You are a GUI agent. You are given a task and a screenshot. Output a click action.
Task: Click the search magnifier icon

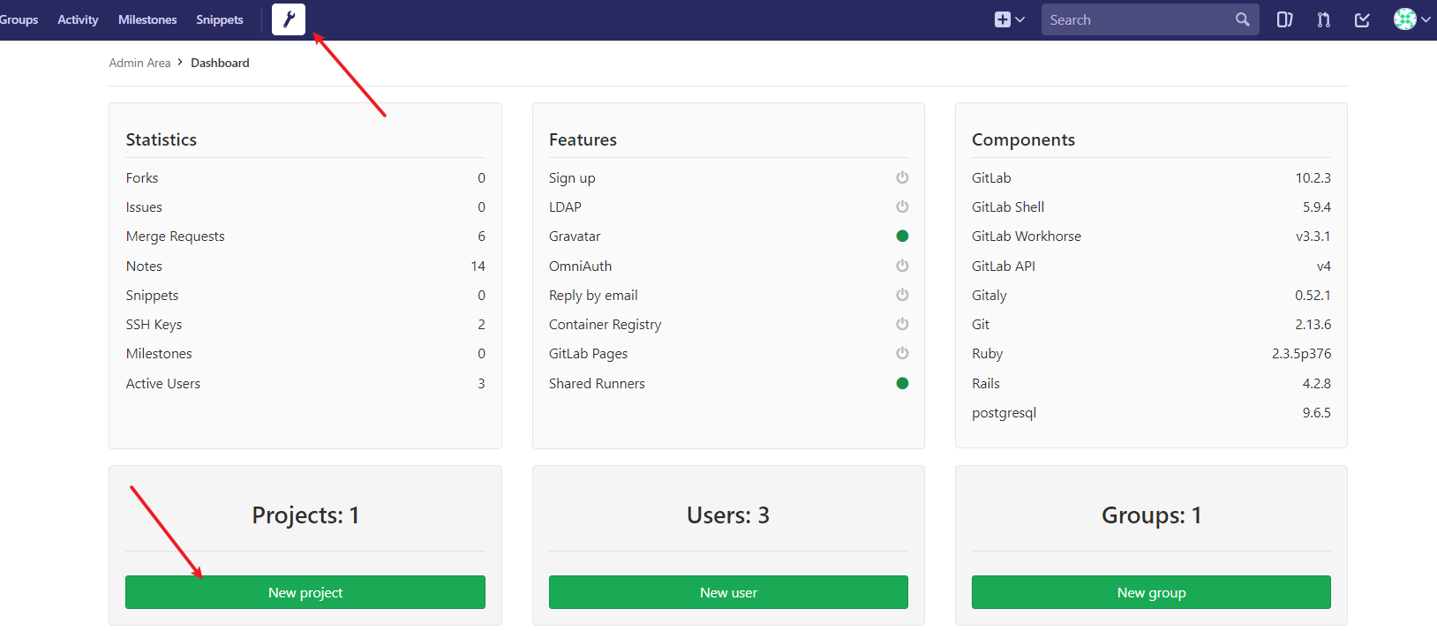coord(1242,19)
